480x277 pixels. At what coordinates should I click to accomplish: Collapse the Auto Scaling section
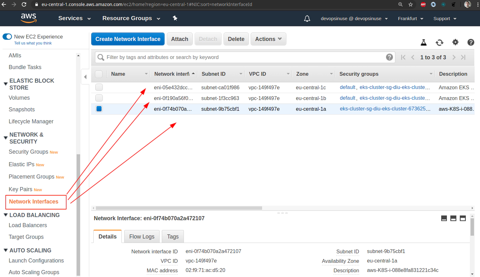click(5, 250)
